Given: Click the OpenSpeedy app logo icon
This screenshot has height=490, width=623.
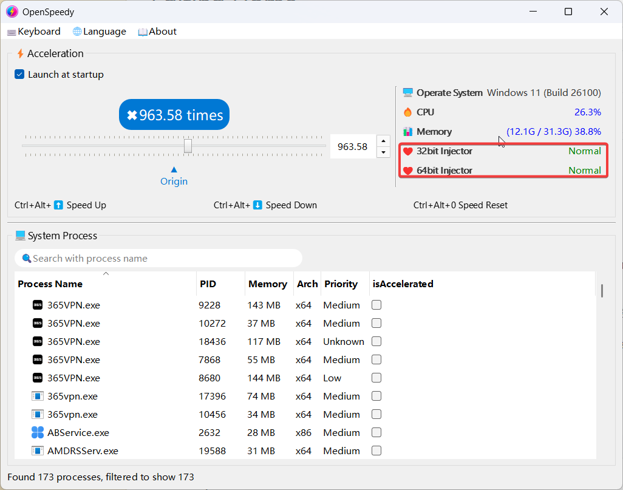Looking at the screenshot, I should tap(12, 12).
